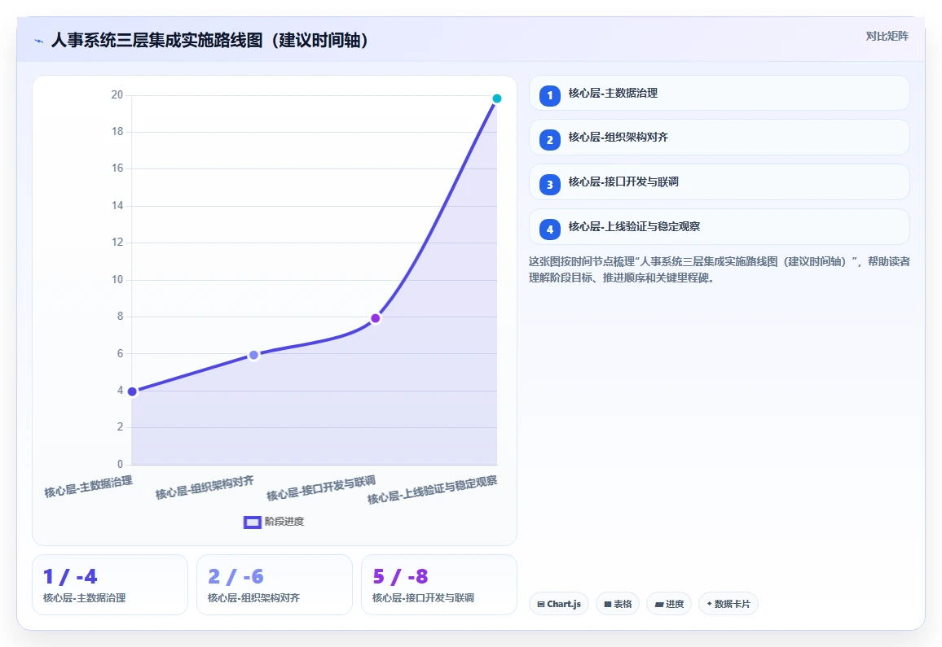Click the purple data point at value 8

coord(376,318)
